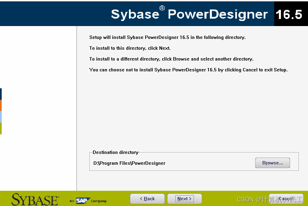Click the 'Destination directory' group label
The image size is (308, 206).
tap(115, 153)
